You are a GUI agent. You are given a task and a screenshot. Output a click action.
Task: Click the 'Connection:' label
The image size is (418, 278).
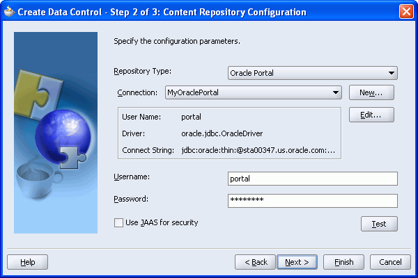[x=137, y=92]
